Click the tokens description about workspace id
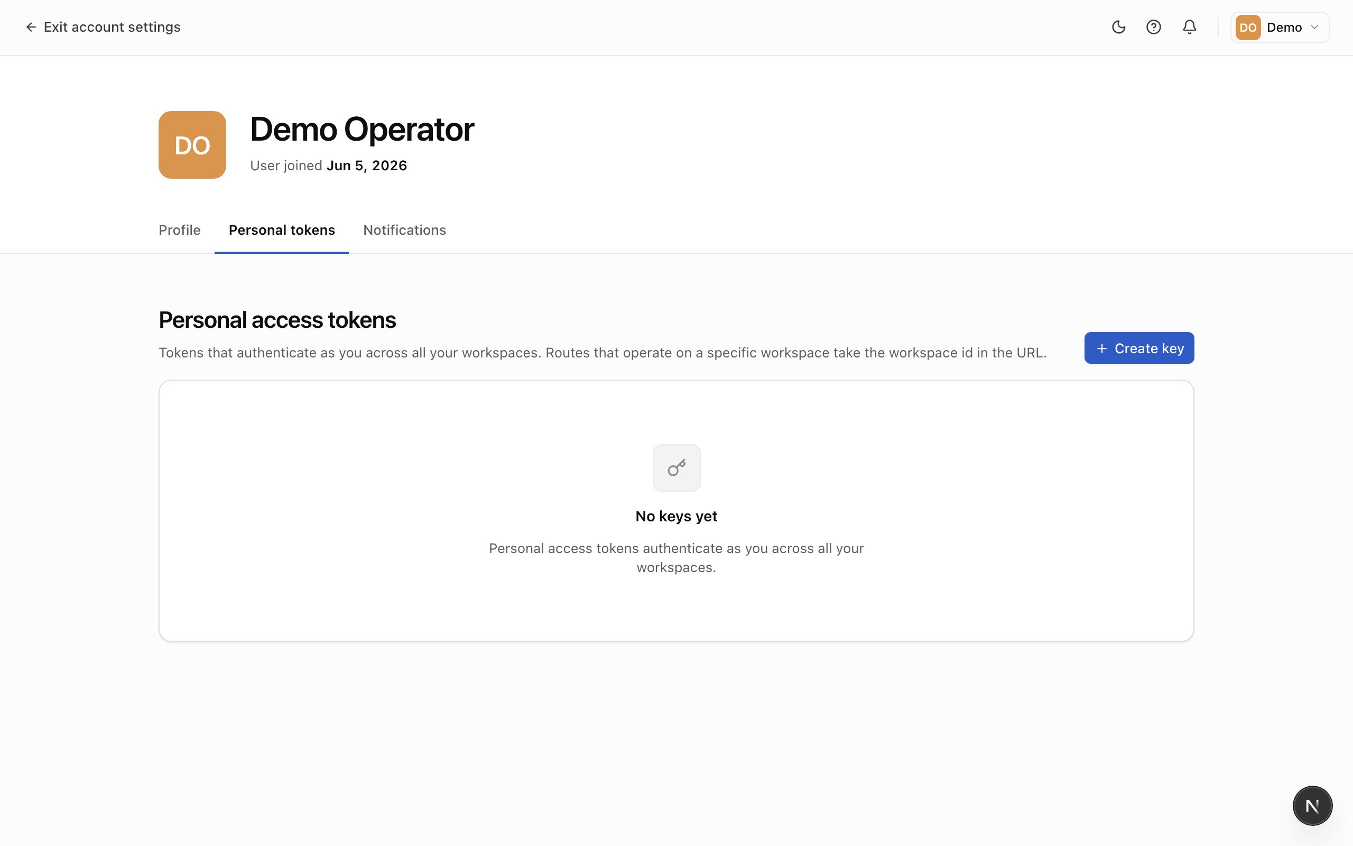Screen dimensions: 1353x846 [603, 353]
